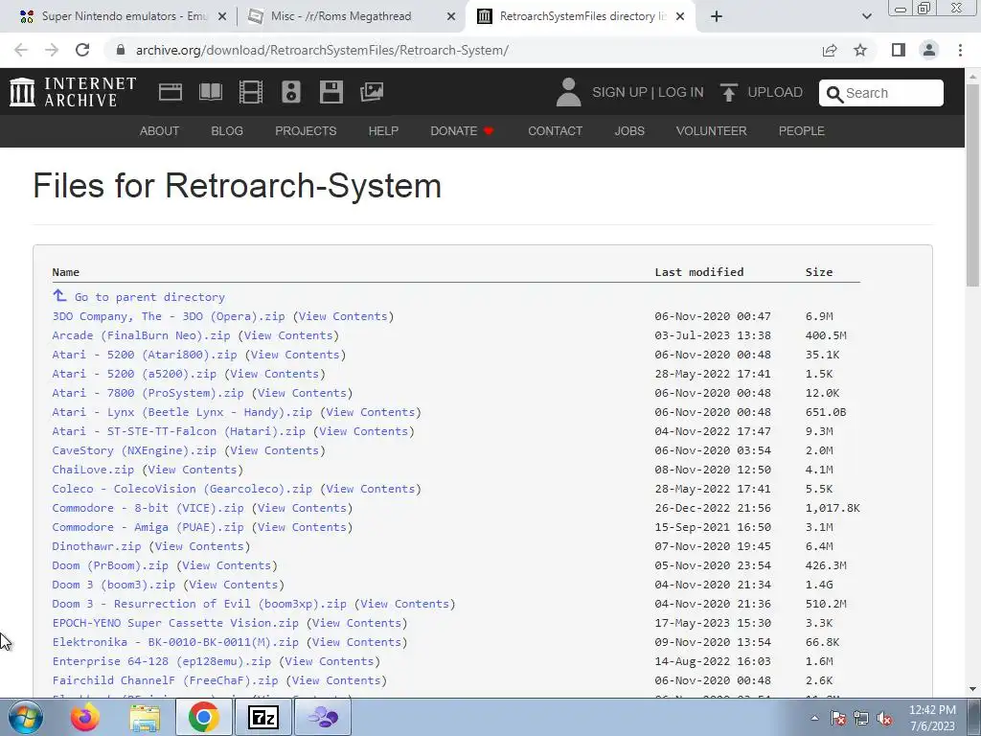Open File Explorer from the taskbar
Viewport: 981px width, 736px height.
click(x=146, y=717)
